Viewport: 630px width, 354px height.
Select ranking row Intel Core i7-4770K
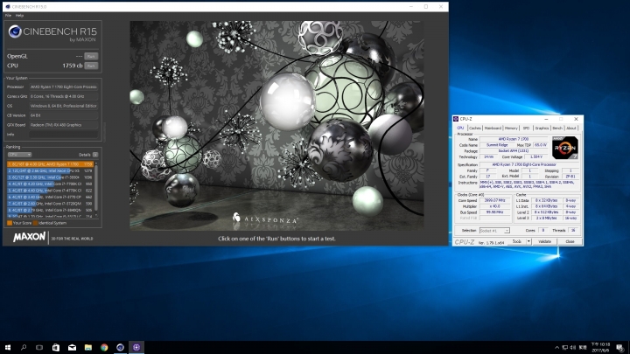50,191
